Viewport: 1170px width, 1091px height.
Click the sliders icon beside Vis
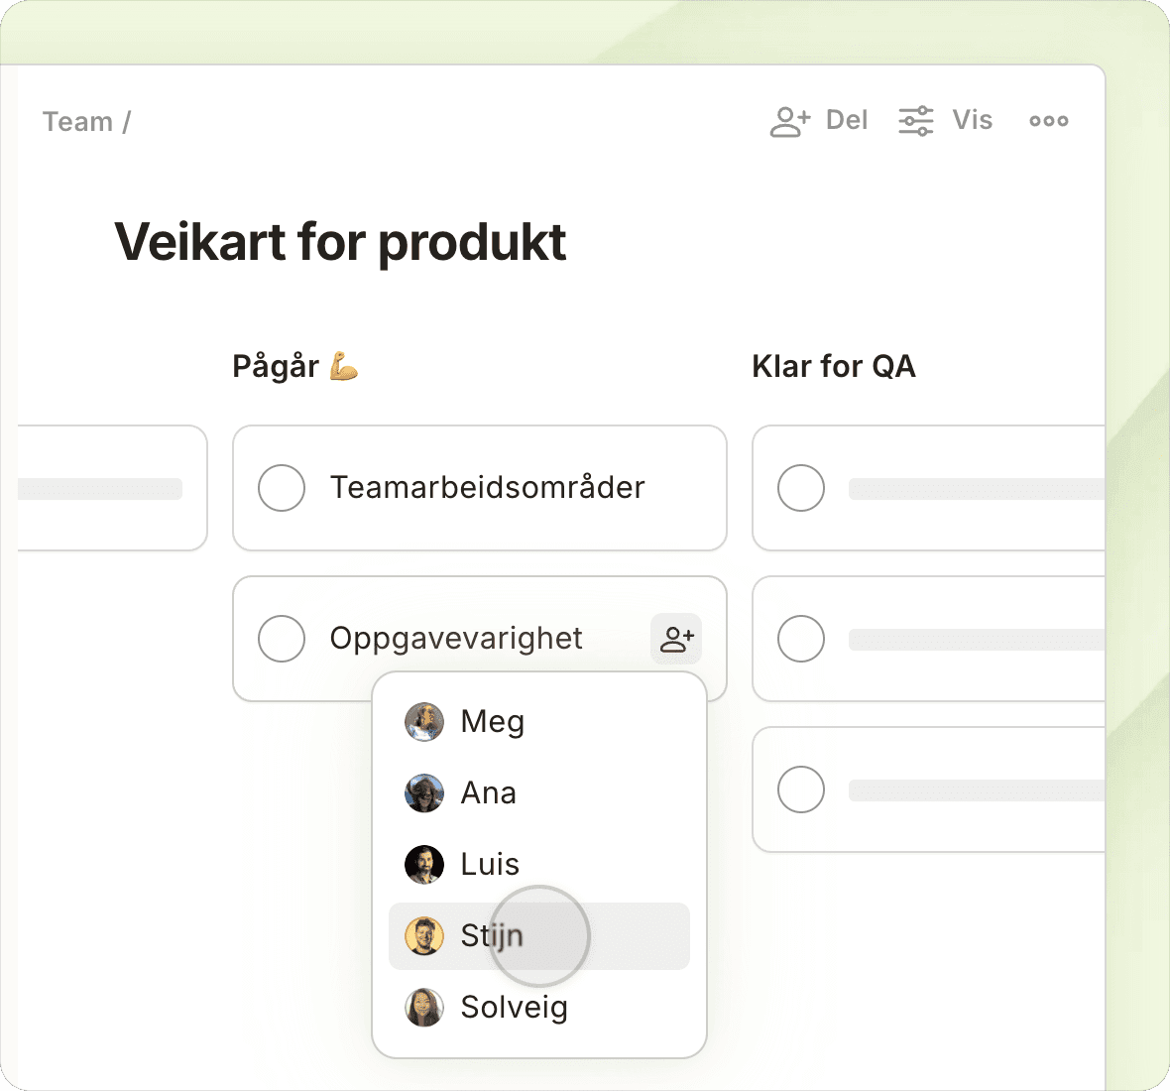[915, 121]
